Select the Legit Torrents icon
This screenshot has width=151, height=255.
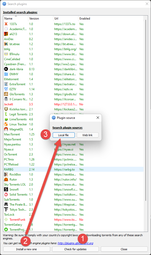click(6, 114)
